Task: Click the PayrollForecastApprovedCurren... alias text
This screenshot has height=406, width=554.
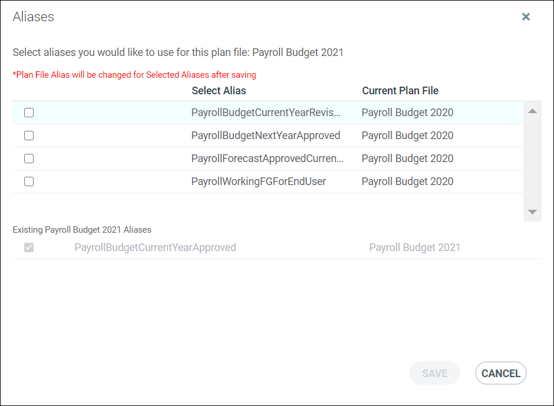Action: pos(267,159)
